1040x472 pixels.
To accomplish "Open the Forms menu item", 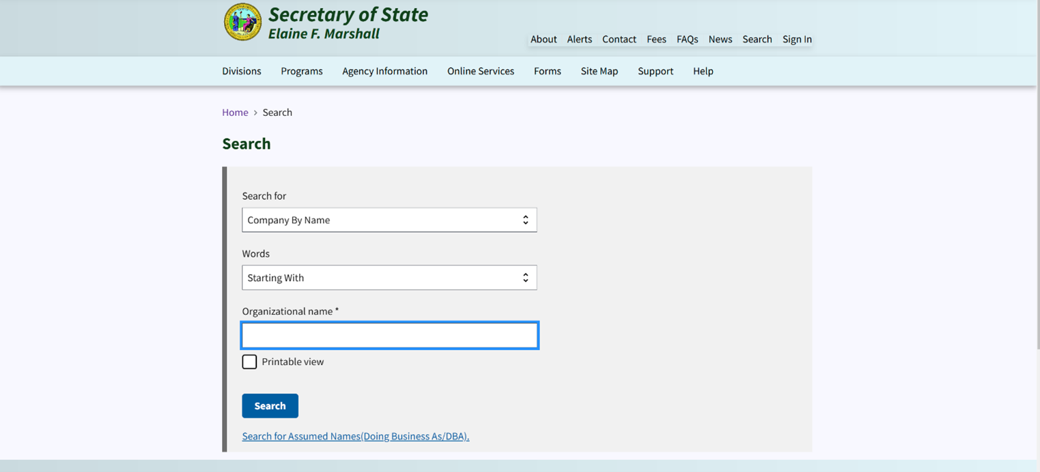I will tap(547, 71).
